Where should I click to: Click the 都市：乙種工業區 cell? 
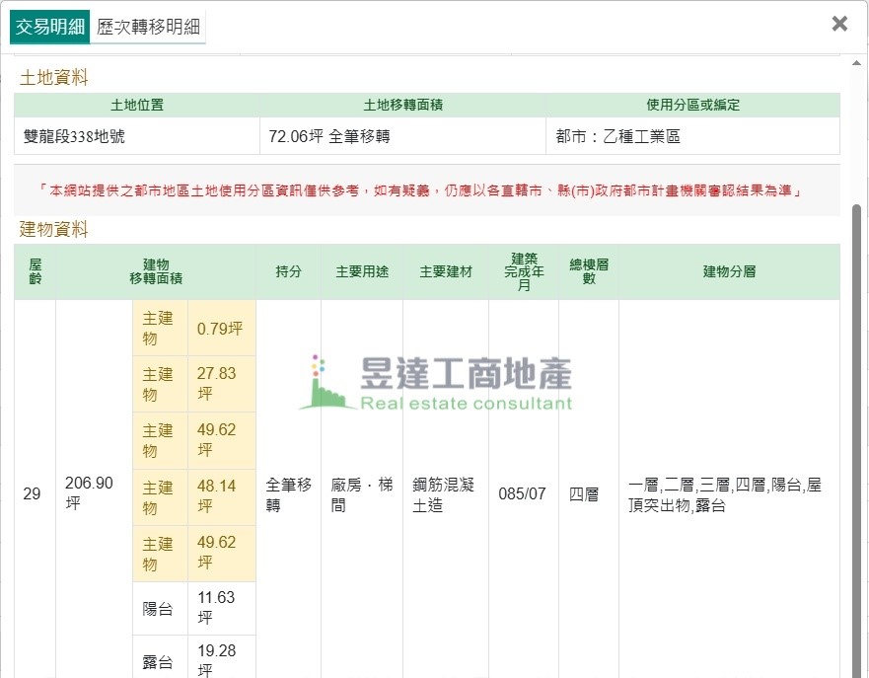click(692, 136)
